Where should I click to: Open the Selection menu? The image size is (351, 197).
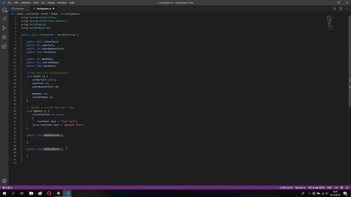tap(26, 3)
